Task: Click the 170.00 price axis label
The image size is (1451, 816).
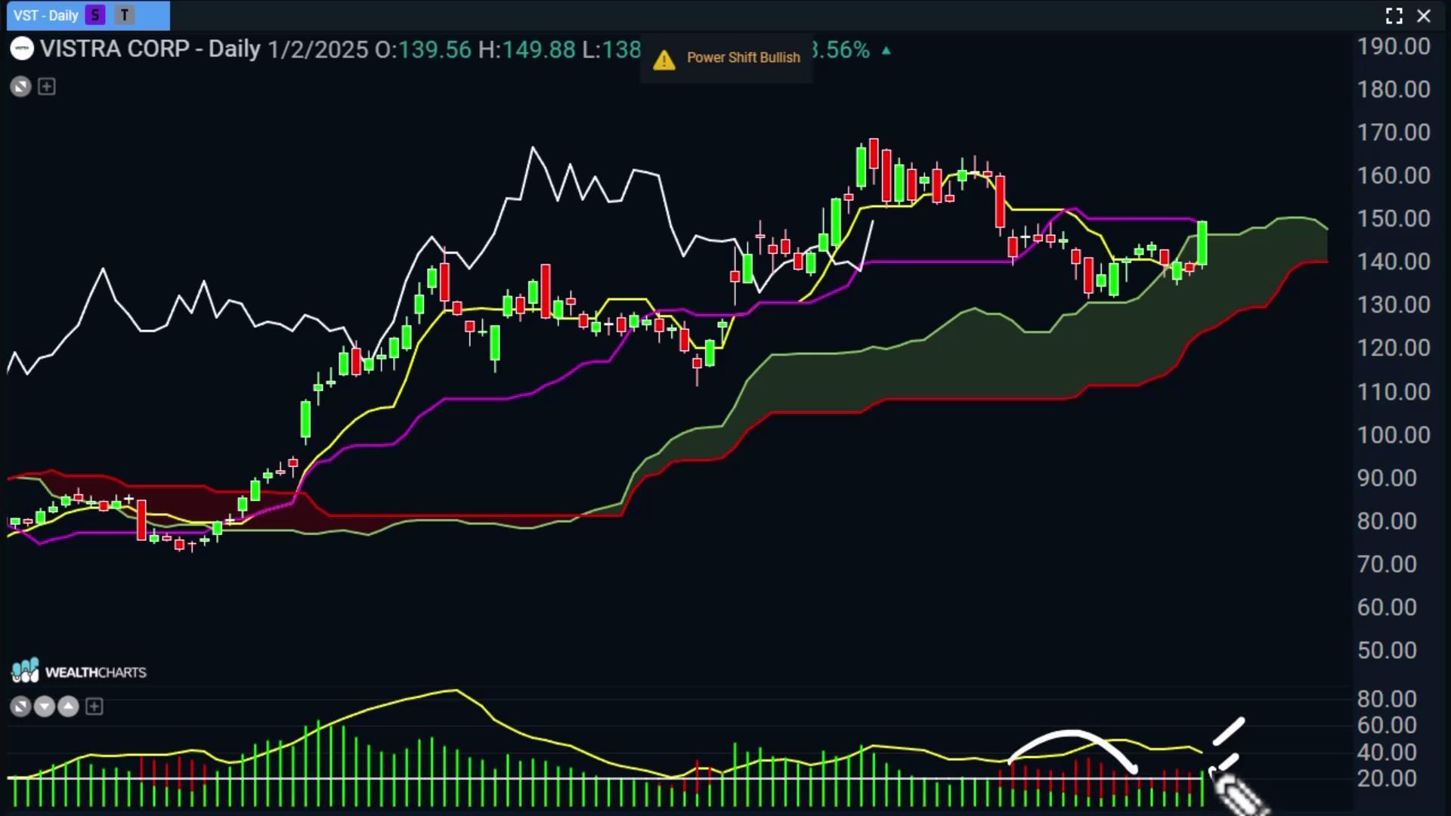Action: click(1394, 132)
